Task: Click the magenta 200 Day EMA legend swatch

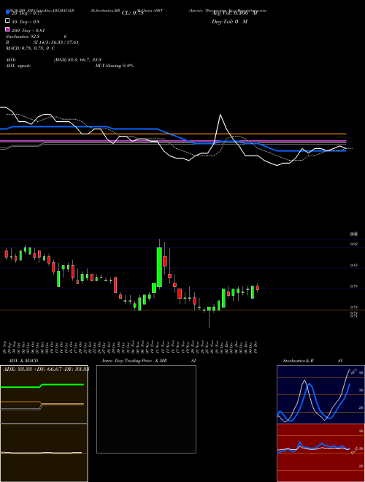Action: [x=7, y=29]
